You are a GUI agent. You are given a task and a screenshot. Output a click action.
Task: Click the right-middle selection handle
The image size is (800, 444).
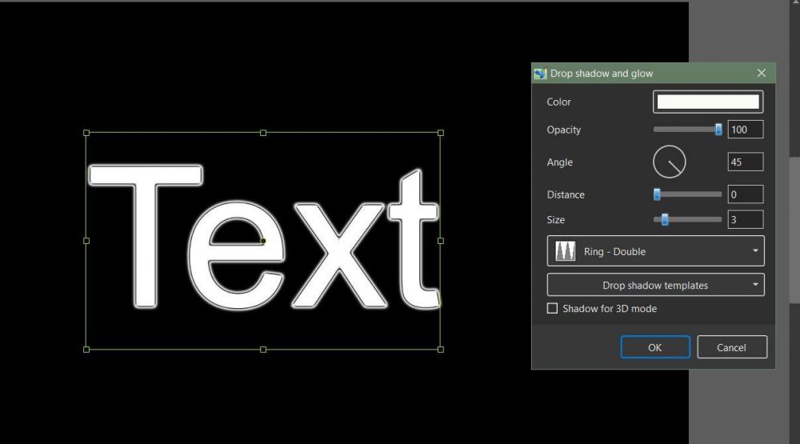tap(441, 241)
